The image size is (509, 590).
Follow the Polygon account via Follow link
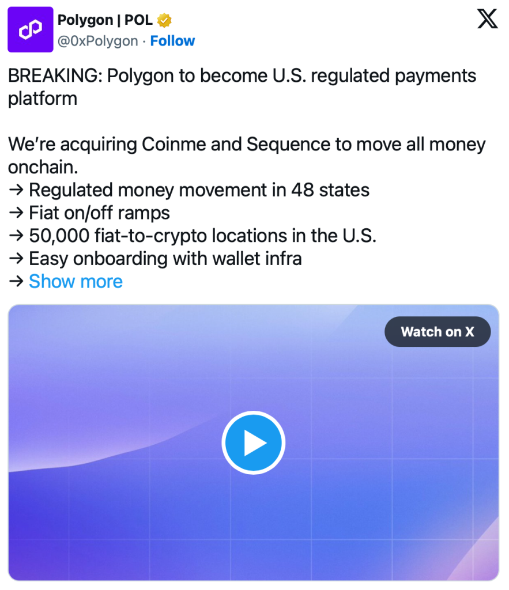[x=172, y=41]
